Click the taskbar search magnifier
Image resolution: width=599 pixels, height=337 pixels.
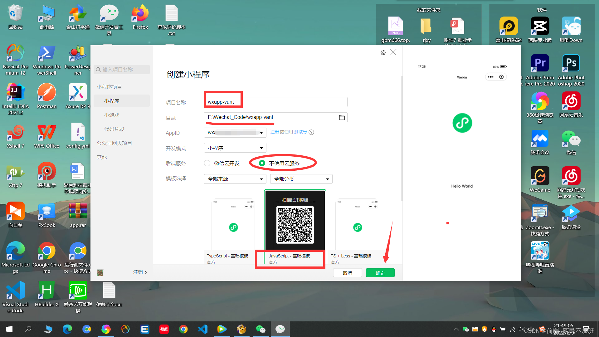pos(28,329)
